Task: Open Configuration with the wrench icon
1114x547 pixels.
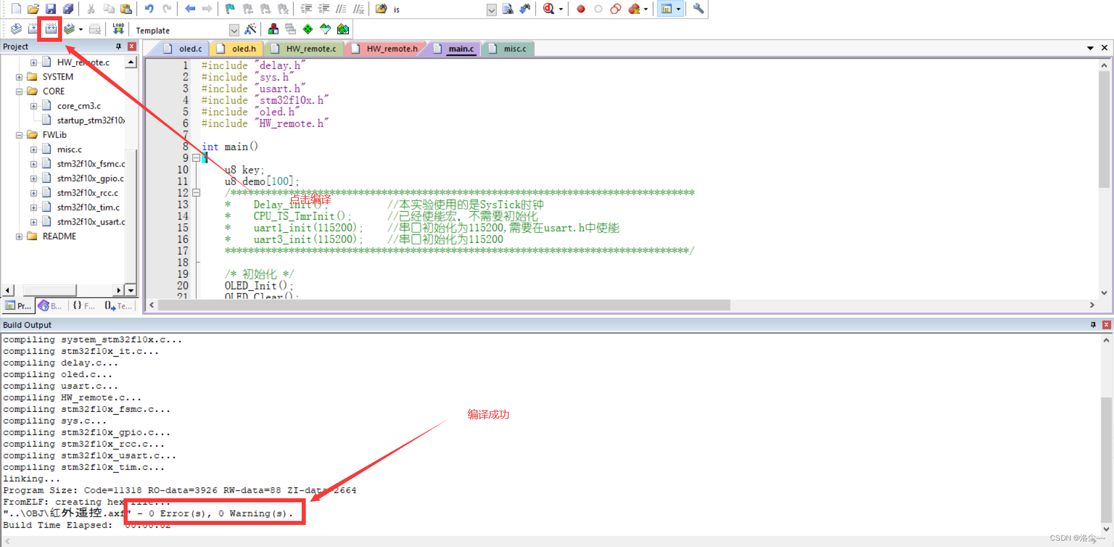Action: point(699,9)
